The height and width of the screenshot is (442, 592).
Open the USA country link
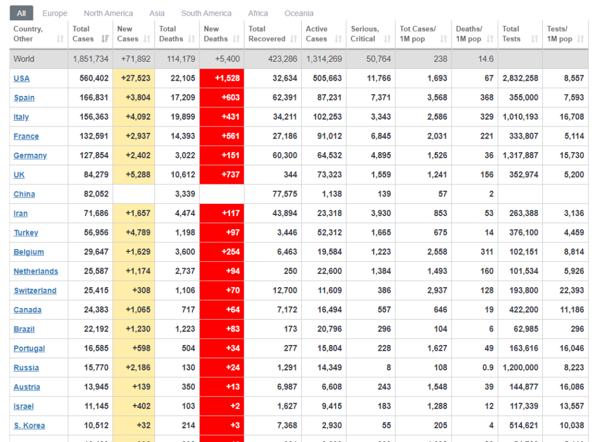click(21, 79)
